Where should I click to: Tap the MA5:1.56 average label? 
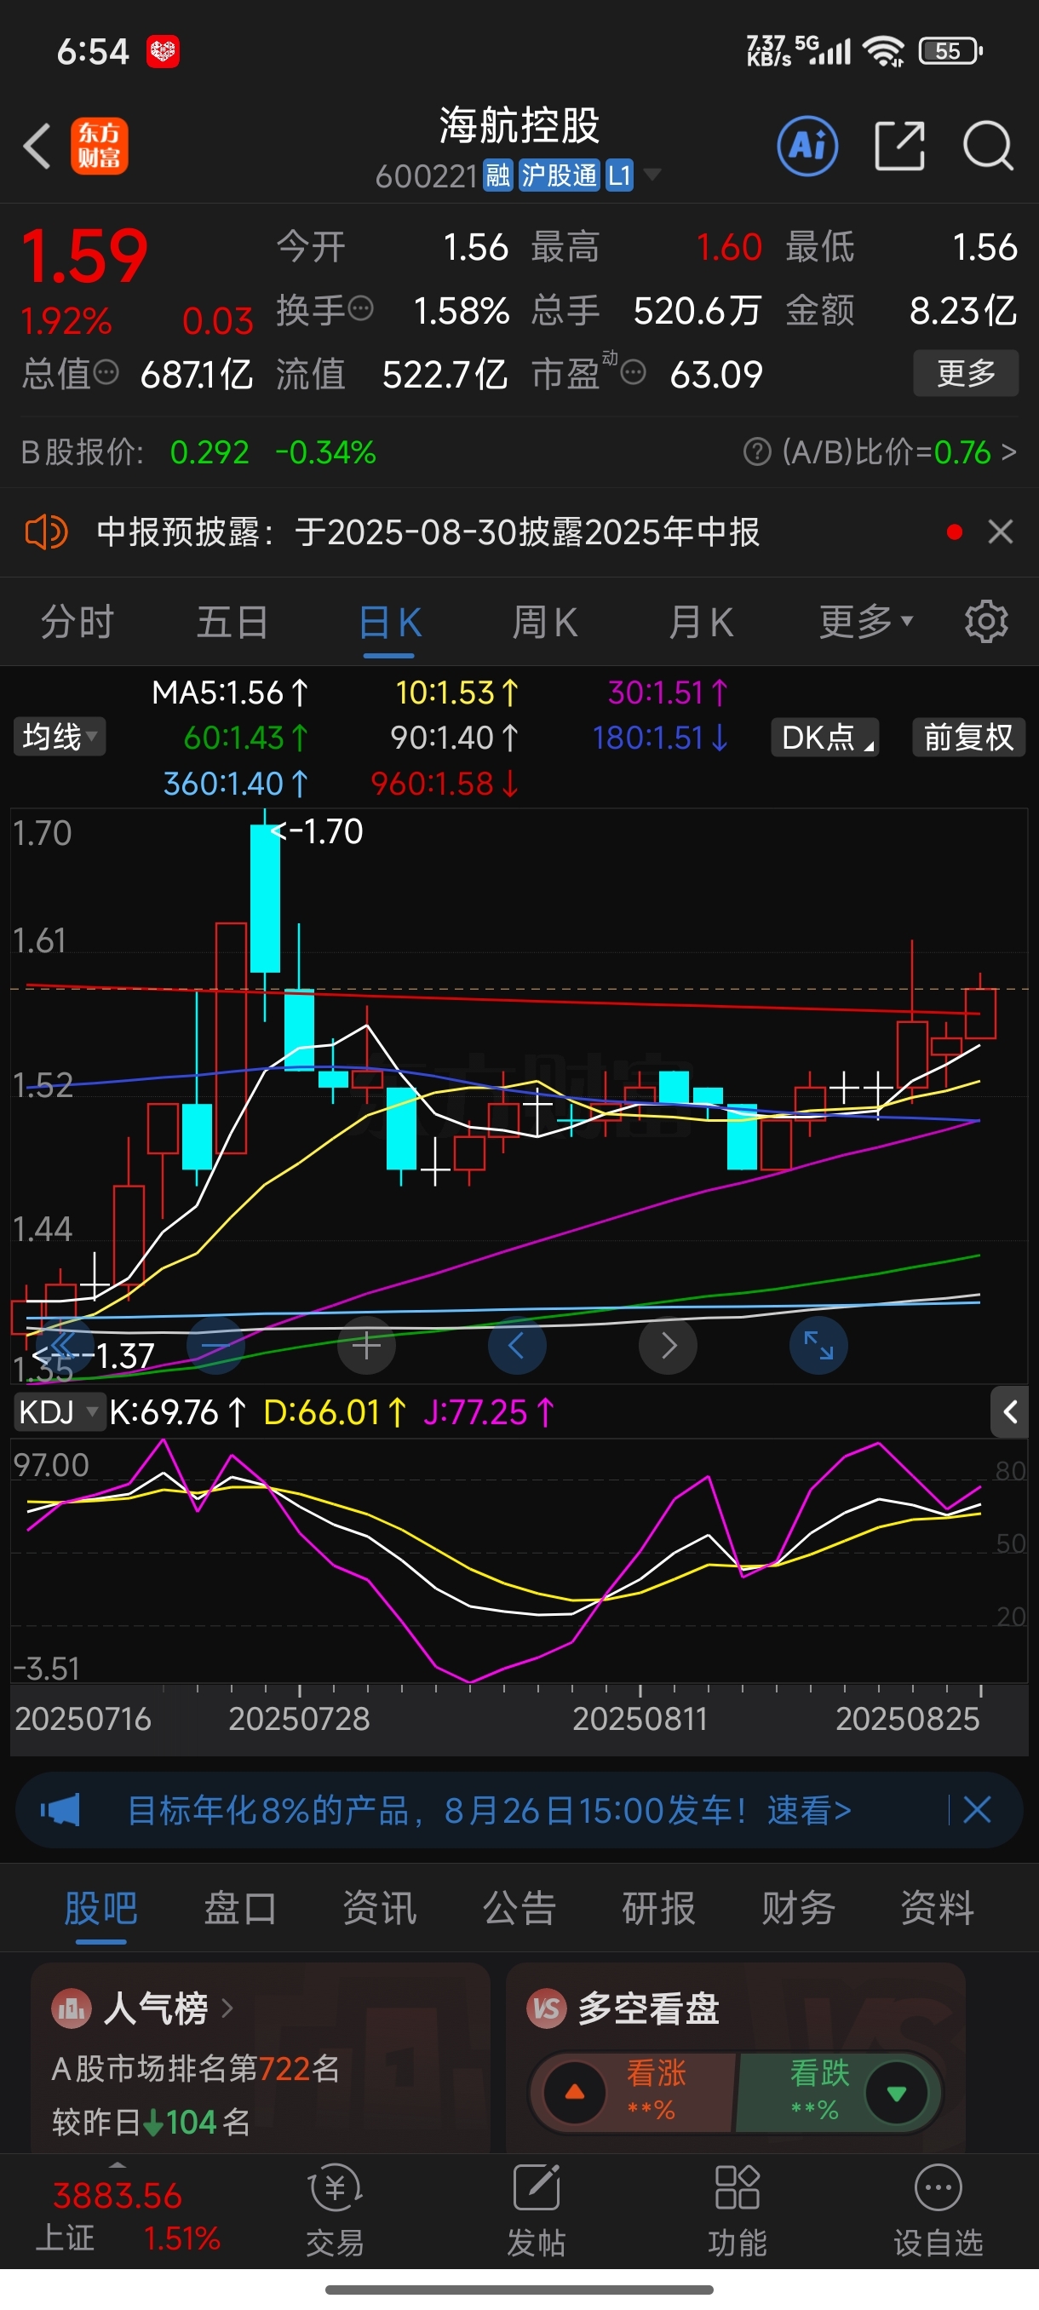click(x=231, y=692)
